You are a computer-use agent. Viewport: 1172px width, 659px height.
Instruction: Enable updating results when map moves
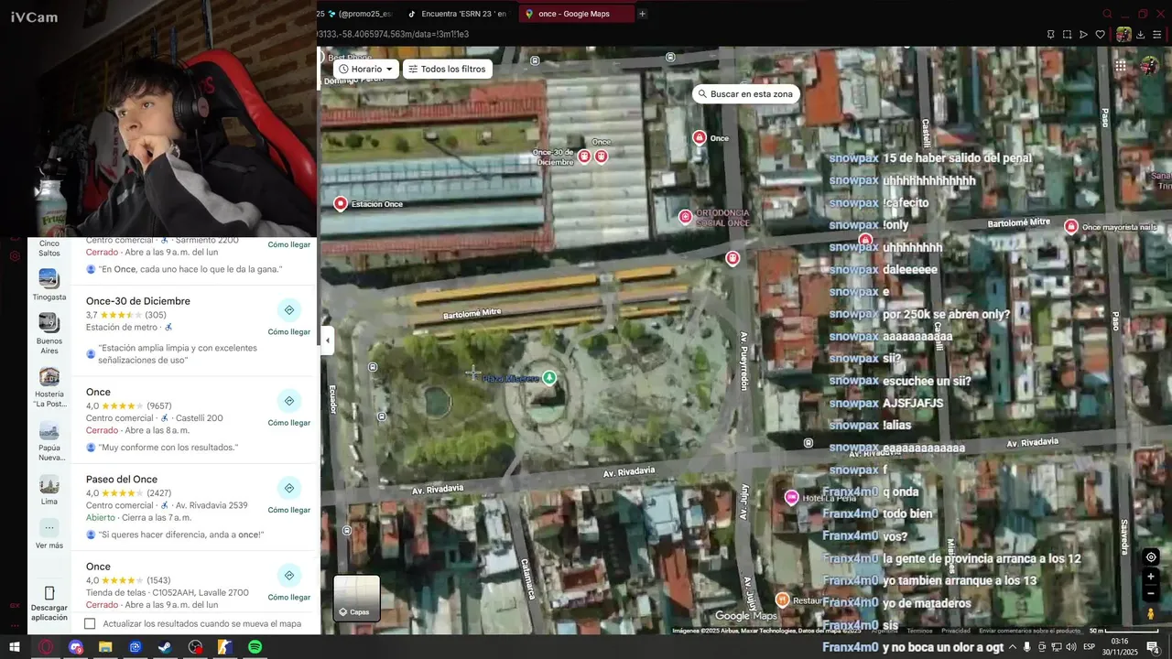point(90,624)
